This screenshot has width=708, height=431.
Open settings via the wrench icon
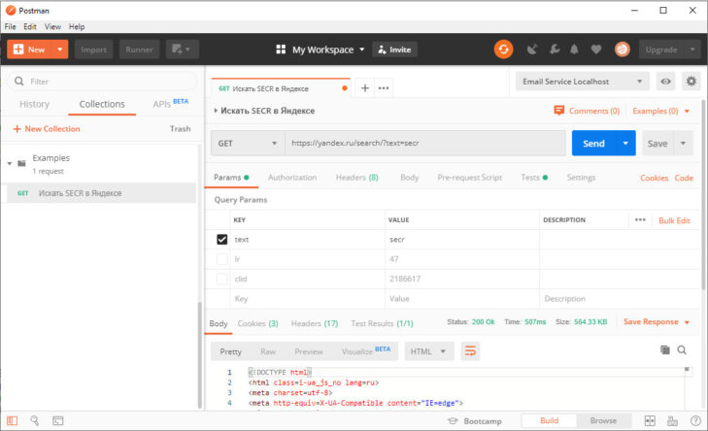(x=554, y=49)
